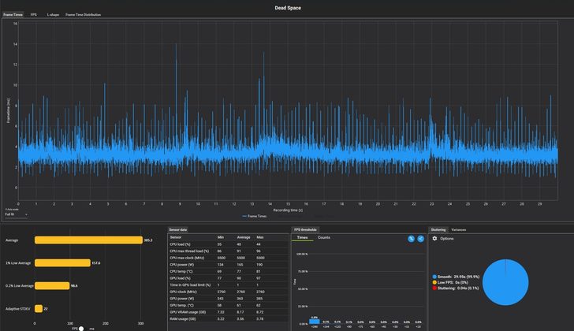Select the Frame Times tab
Image resolution: width=574 pixels, height=331 pixels.
(13, 15)
